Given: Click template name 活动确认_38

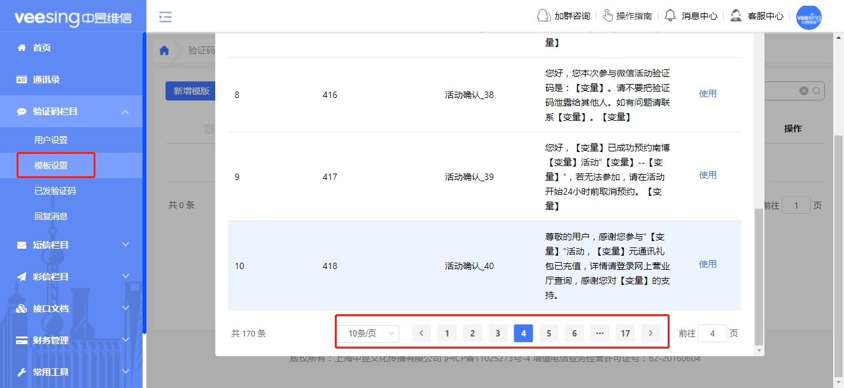Looking at the screenshot, I should point(469,95).
